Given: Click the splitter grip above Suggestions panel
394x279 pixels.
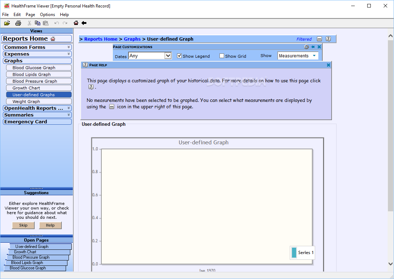Looking at the screenshot, I should tap(36, 188).
